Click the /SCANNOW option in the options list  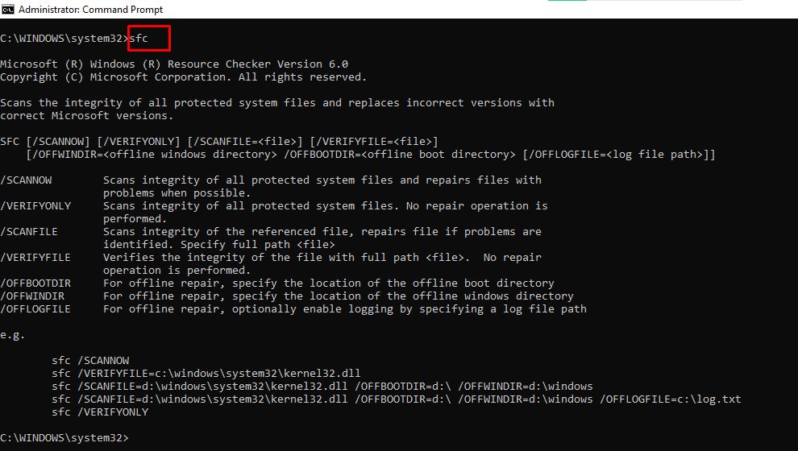[x=26, y=180]
